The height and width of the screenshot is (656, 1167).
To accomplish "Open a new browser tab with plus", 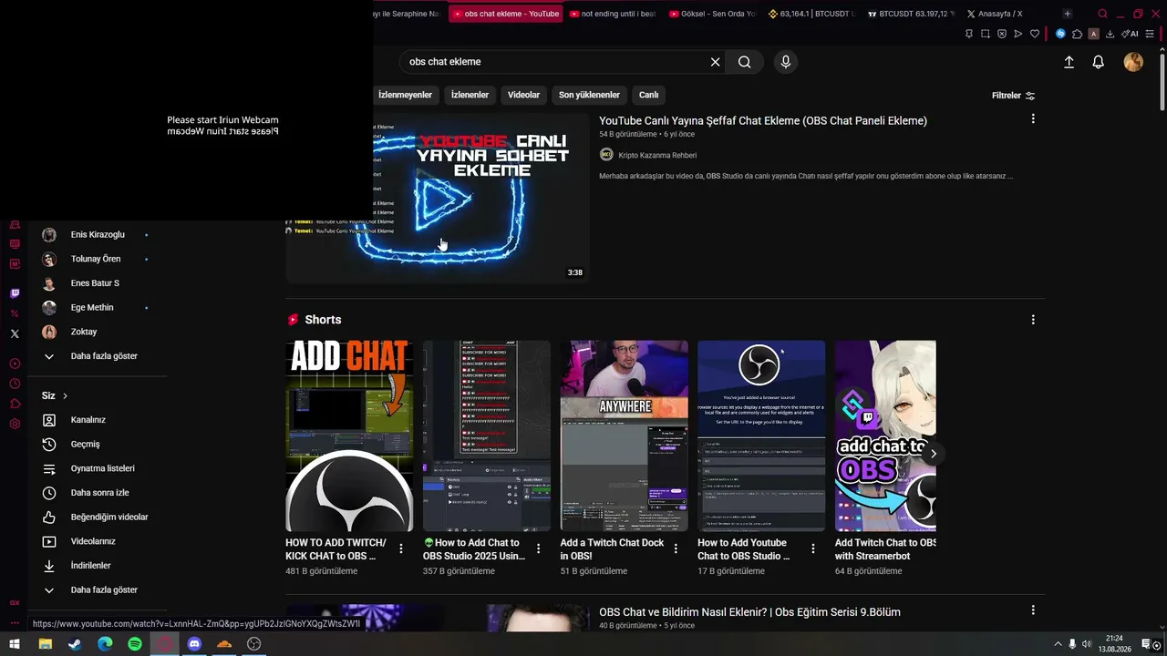I will coord(1068,14).
